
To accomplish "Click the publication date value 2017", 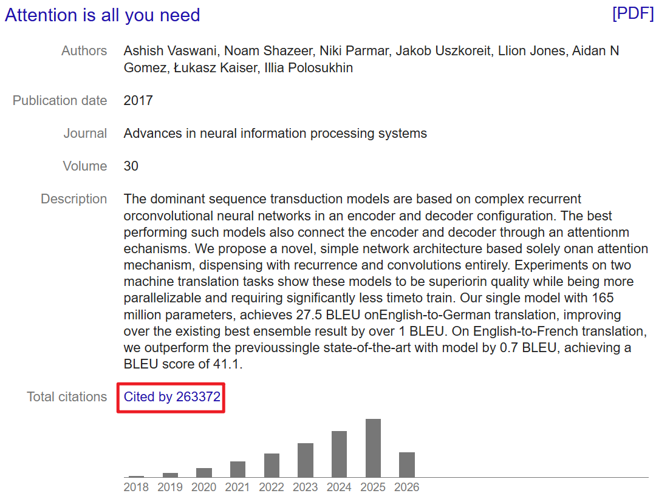I will coord(138,100).
